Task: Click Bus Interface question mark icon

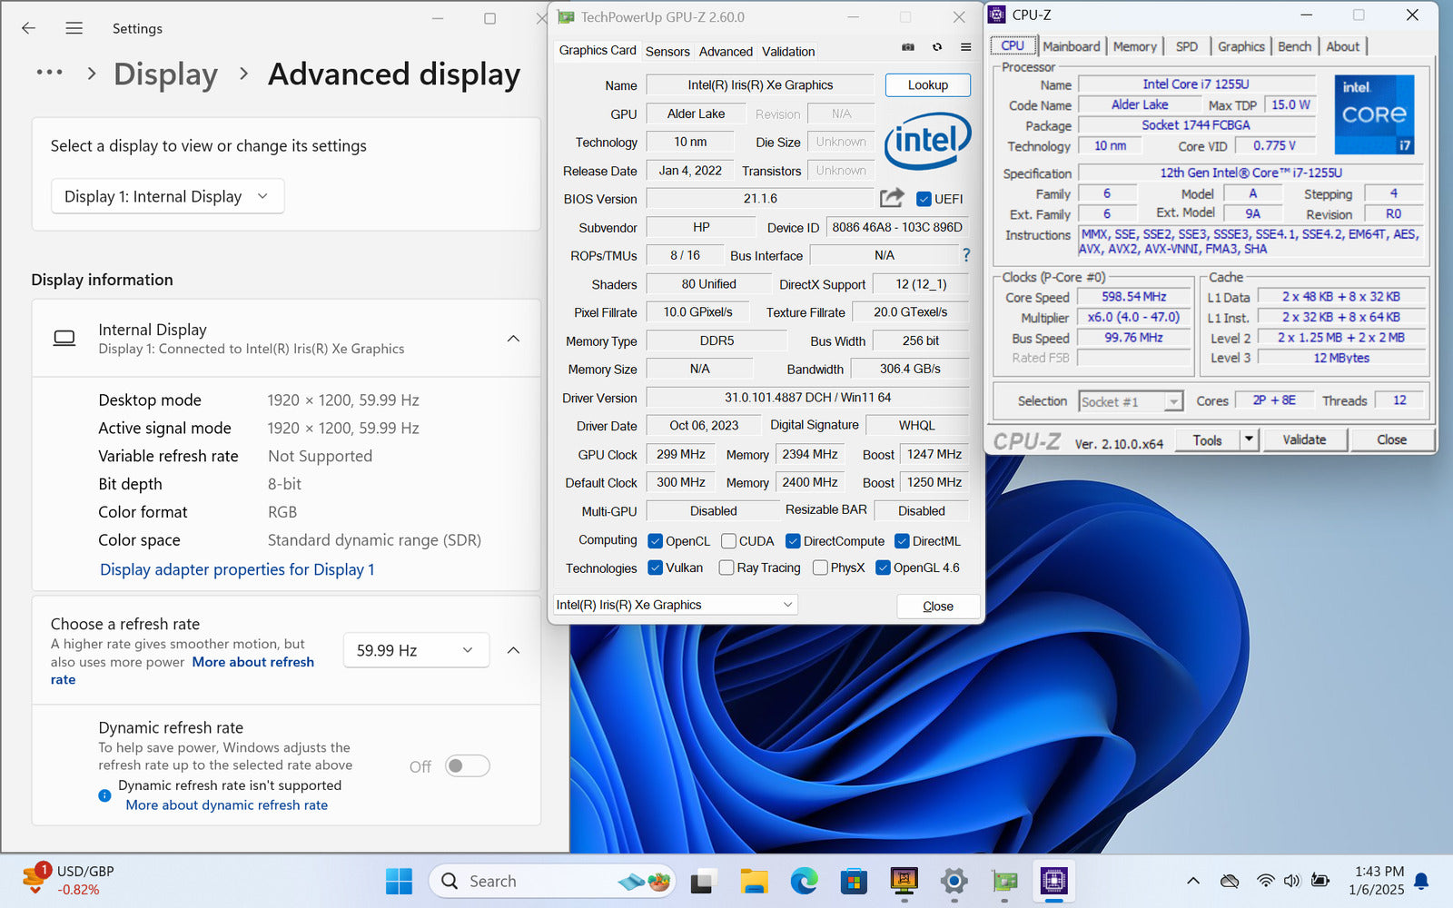Action: pos(966,255)
